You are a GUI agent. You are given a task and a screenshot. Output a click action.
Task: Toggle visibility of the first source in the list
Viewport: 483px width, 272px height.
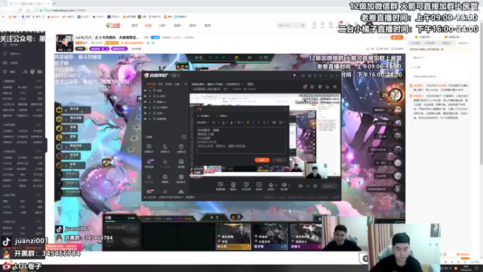tap(145, 91)
